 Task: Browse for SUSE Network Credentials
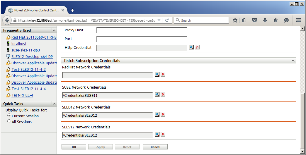coord(157,94)
